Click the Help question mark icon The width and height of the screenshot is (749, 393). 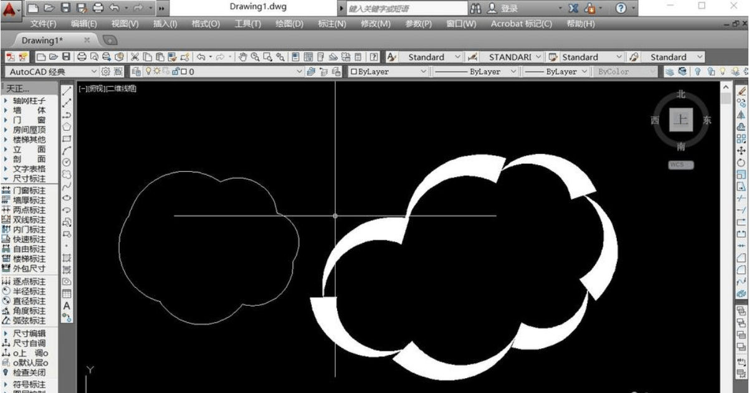tap(621, 9)
